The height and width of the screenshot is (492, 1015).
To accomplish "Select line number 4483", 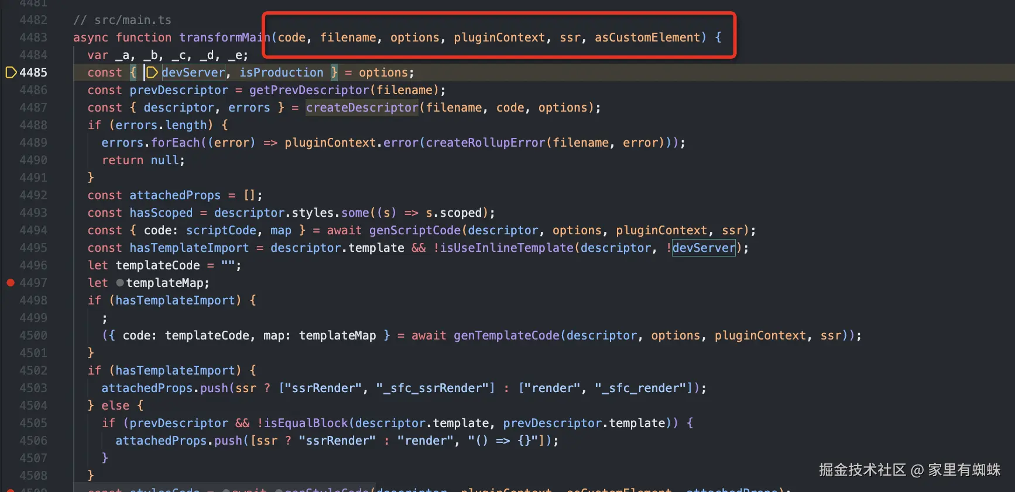I will tap(33, 37).
